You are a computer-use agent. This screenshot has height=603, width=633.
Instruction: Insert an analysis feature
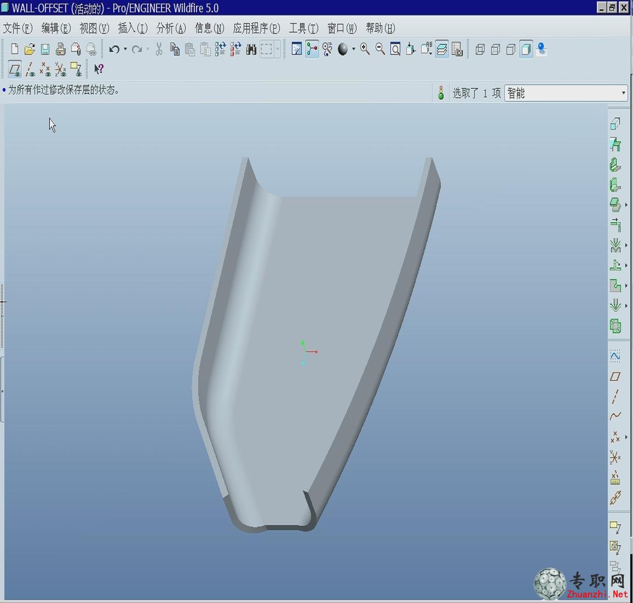[x=615, y=478]
